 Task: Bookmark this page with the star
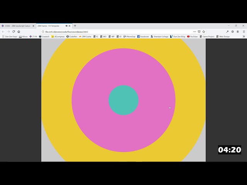(x=204, y=32)
